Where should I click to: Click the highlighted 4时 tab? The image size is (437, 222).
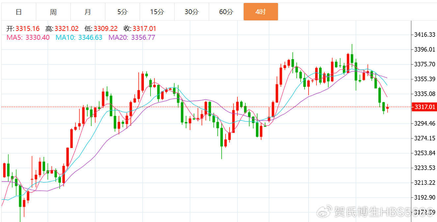pyautogui.click(x=260, y=12)
